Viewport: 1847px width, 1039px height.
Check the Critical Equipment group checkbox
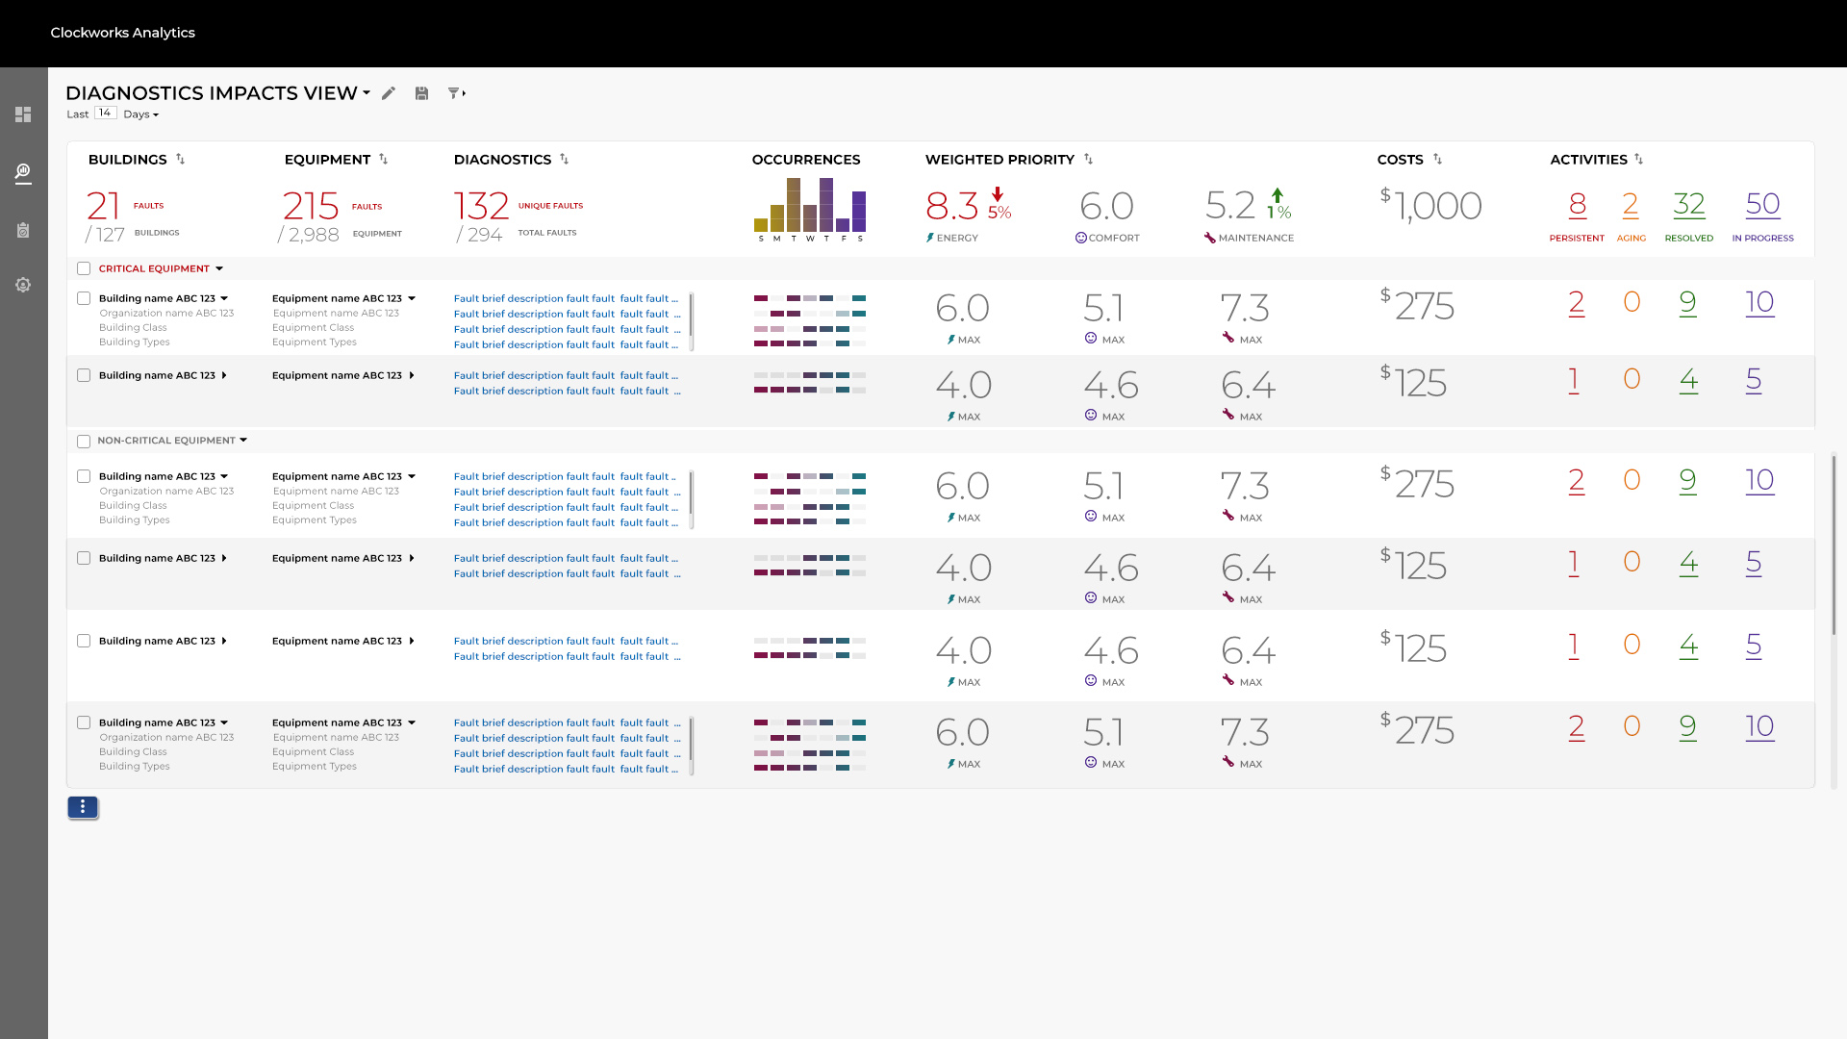coord(84,268)
